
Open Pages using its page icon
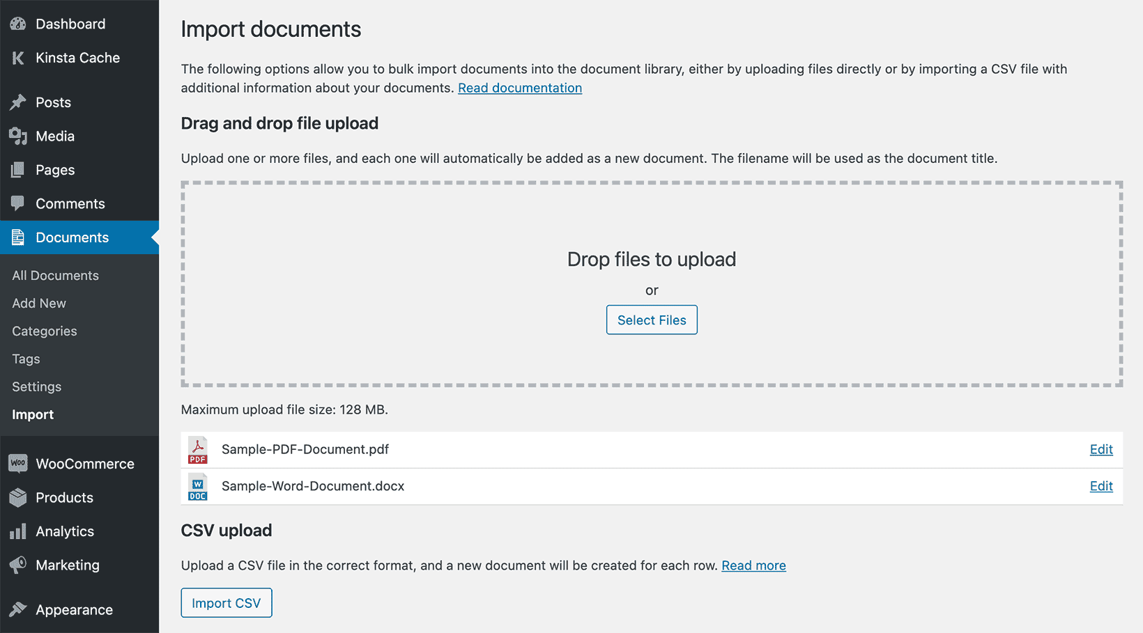(x=18, y=169)
